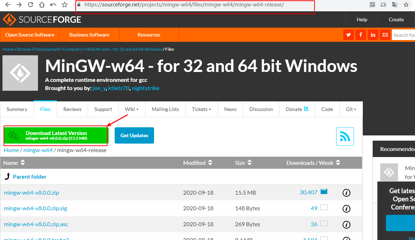The height and width of the screenshot is (240, 415).
Task: View info icon for mingw-w64-v8.0.0.zip.asc
Action: coord(346,224)
